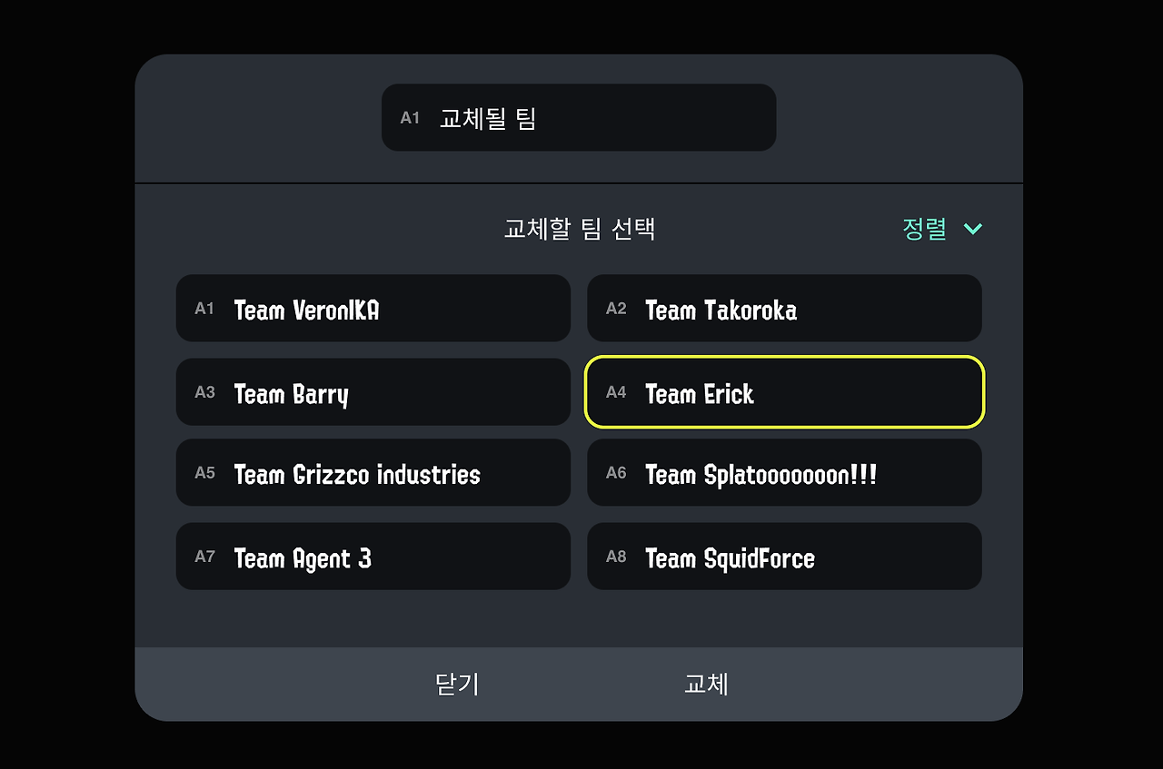Choose Team Barry
The image size is (1163, 769).
point(373,392)
